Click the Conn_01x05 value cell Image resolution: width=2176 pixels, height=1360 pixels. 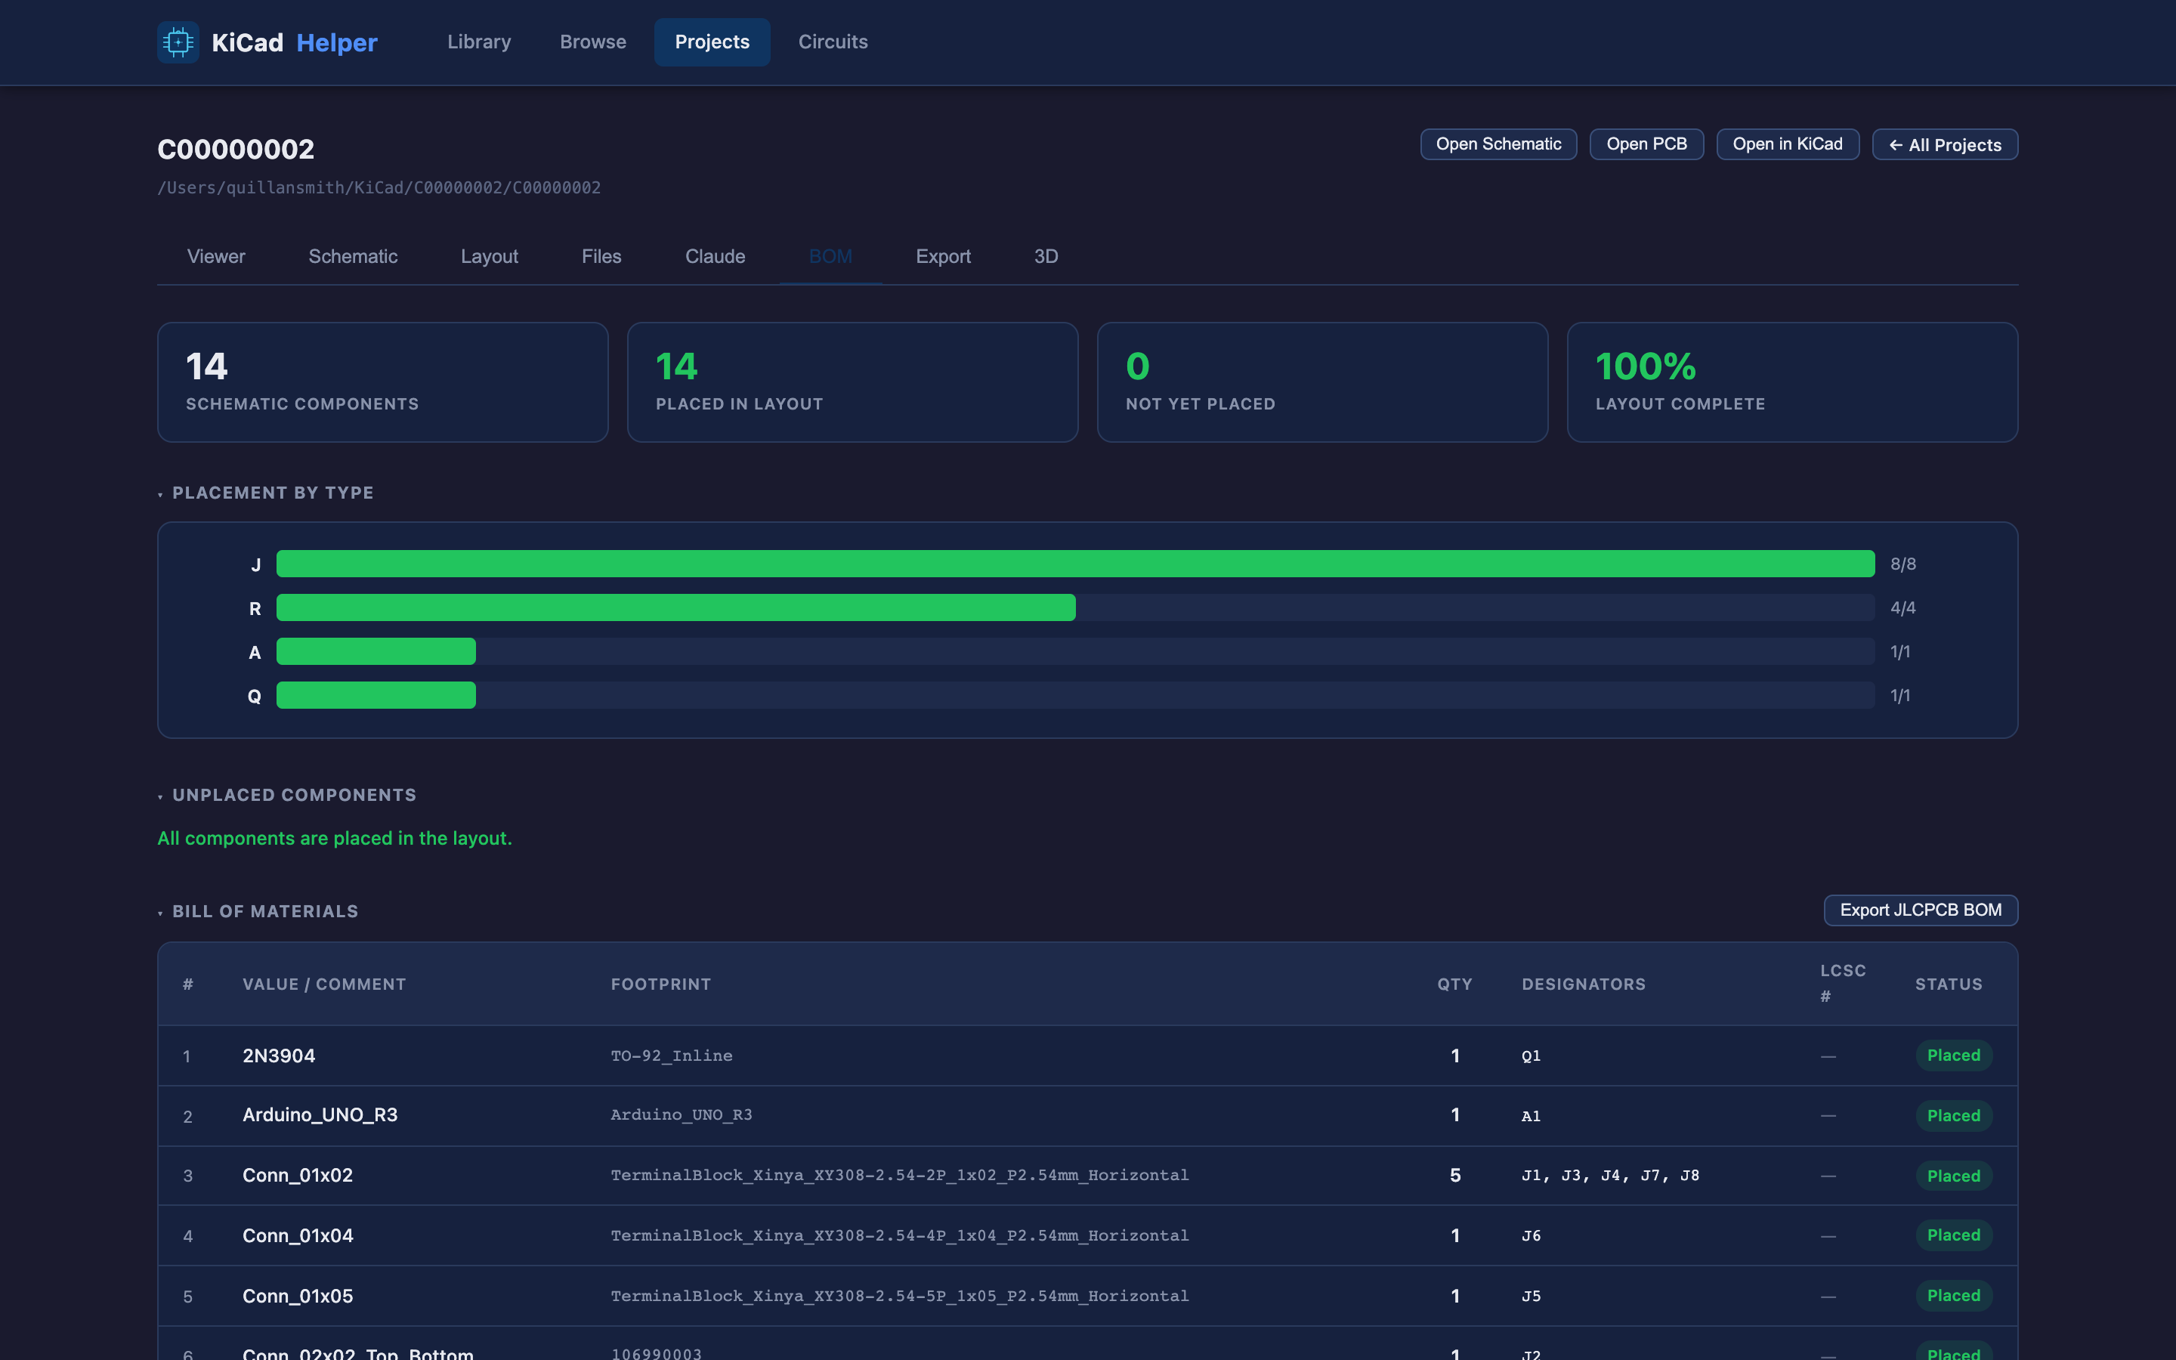pos(298,1296)
